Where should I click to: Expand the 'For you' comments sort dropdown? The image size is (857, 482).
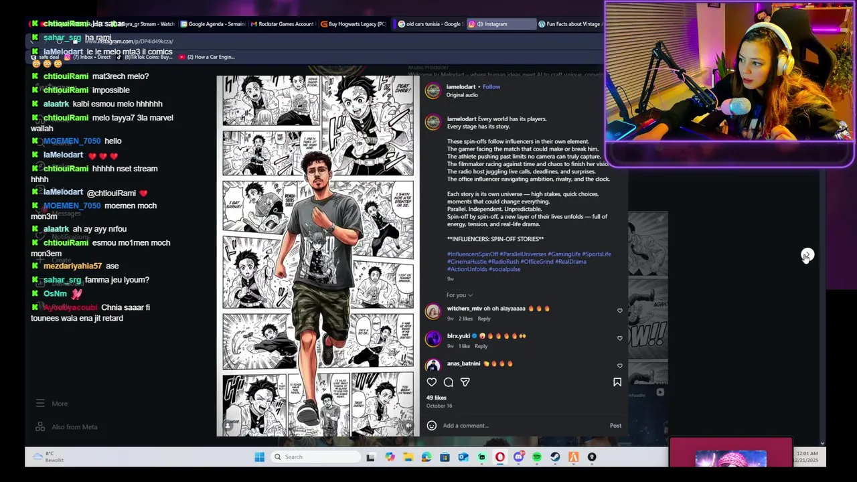[x=459, y=295]
